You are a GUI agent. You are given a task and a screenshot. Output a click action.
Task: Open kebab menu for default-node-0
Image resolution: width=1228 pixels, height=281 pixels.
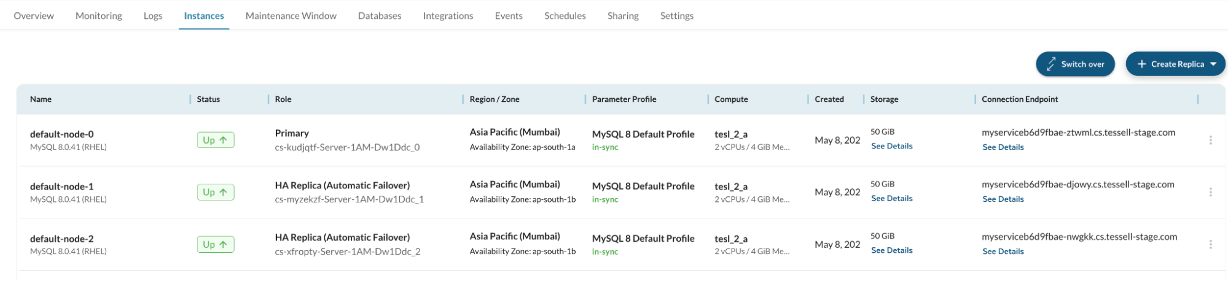pyautogui.click(x=1210, y=140)
